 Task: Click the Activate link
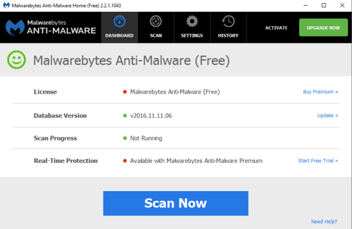point(276,28)
